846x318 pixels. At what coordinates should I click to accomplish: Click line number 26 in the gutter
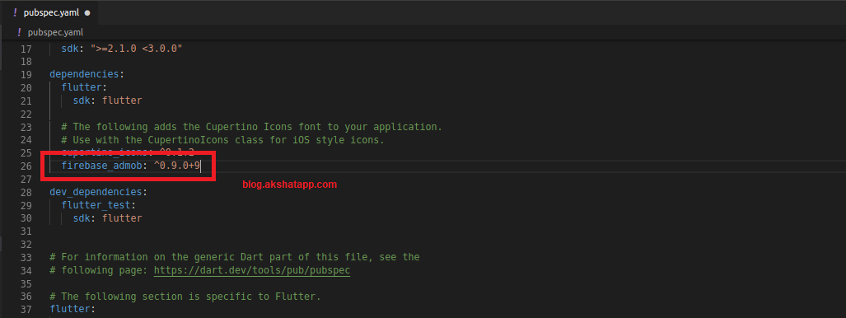[x=26, y=166]
